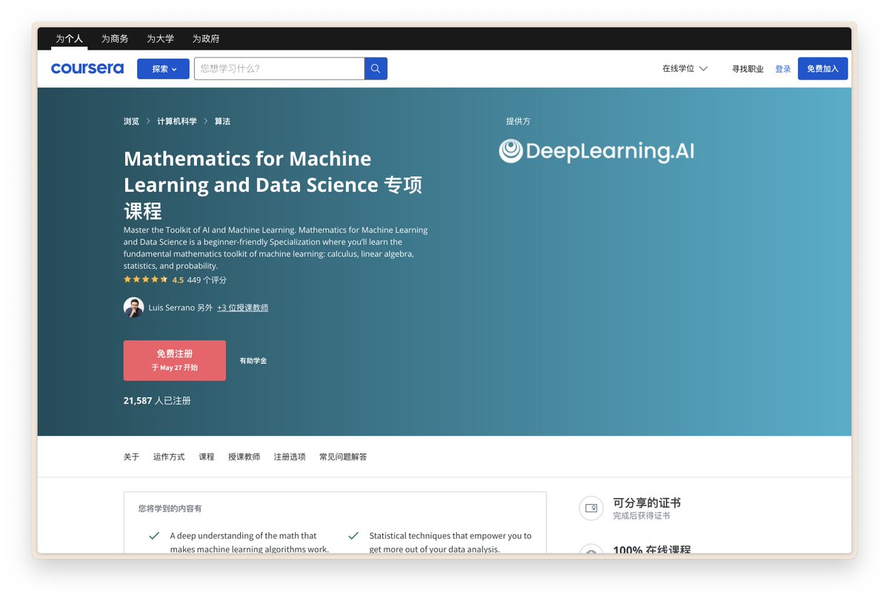Click breadcrumb chevron after 计算机科学
The height and width of the screenshot is (601, 889).
(206, 122)
